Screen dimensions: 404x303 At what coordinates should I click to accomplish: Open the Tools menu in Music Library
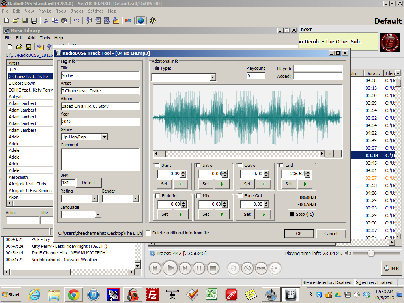click(x=45, y=38)
